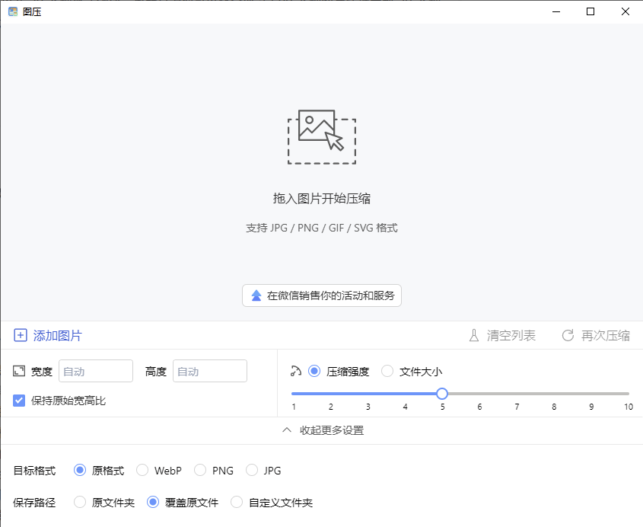The height and width of the screenshot is (527, 643).
Task: Click the 图压 app icon in title bar
Action: [x=13, y=11]
